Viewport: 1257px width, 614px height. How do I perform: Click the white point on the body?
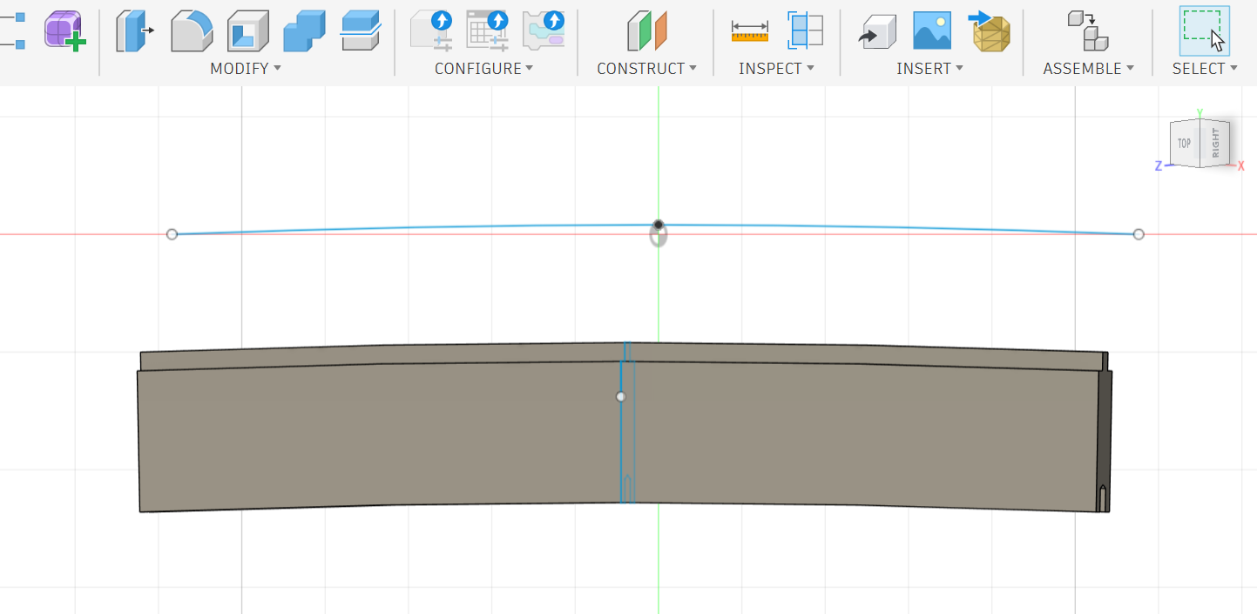[621, 396]
